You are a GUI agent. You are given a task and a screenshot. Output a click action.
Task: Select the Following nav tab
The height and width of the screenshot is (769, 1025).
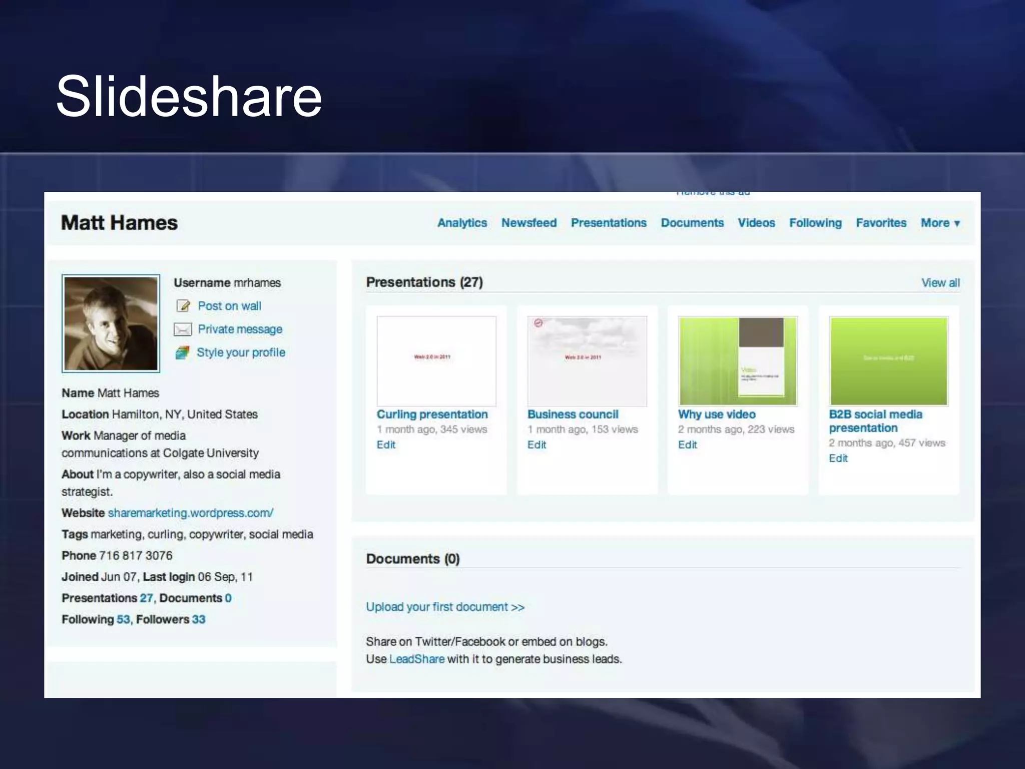pyautogui.click(x=815, y=223)
